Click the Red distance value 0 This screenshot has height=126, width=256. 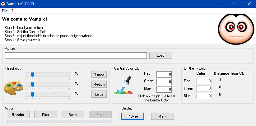tap(220, 80)
